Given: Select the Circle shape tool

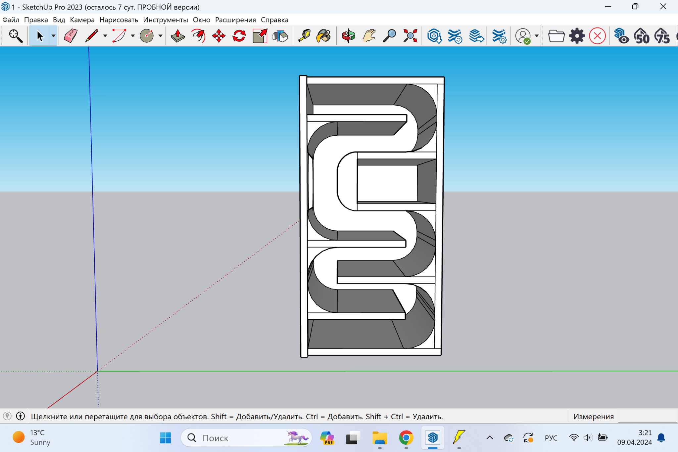Looking at the screenshot, I should coord(147,36).
